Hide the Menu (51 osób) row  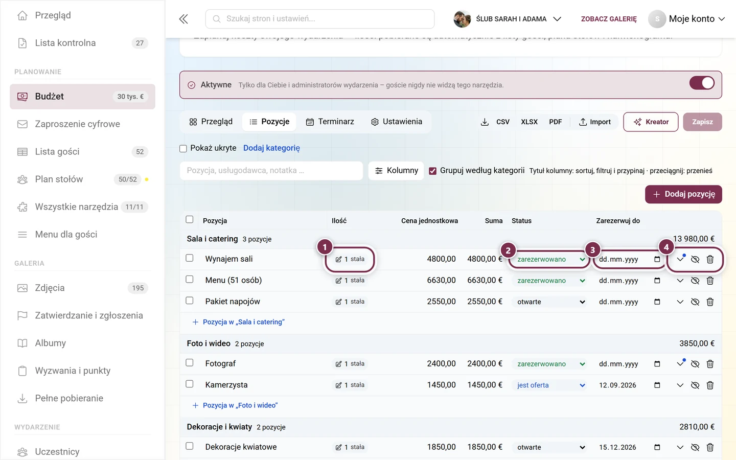point(695,281)
